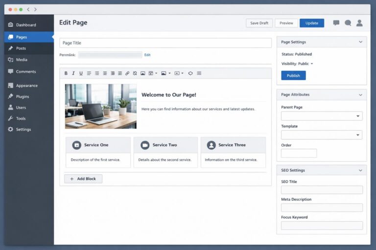The height and width of the screenshot is (250, 376).
Task: Open the Visibility: Public dropdown
Action: (x=297, y=63)
